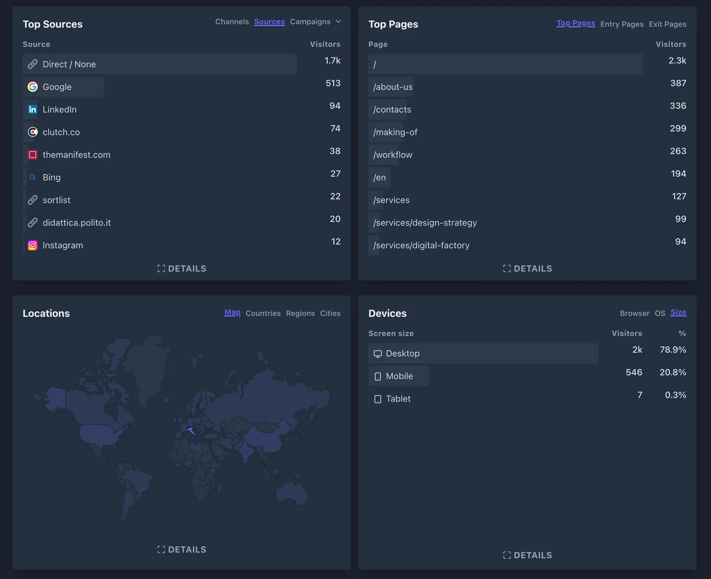Open Top Sources DETAILS view
This screenshot has width=711, height=579.
[x=182, y=268]
